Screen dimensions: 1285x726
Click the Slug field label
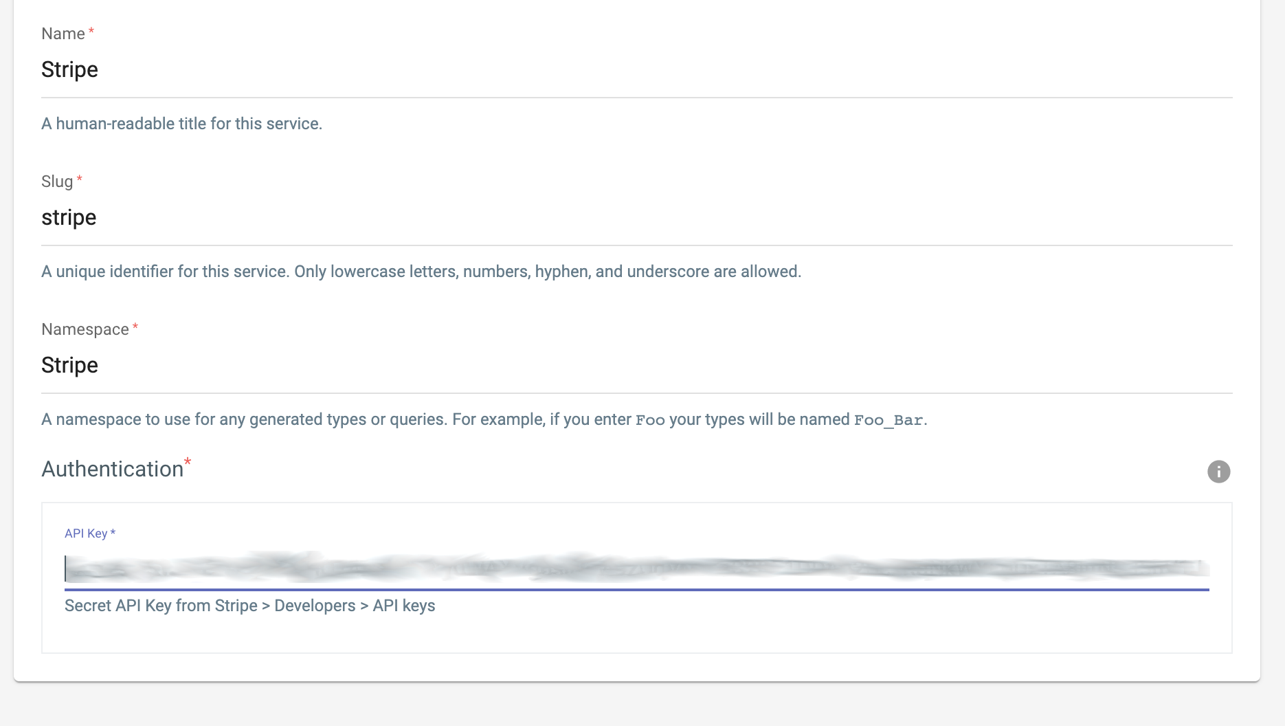pyautogui.click(x=56, y=181)
